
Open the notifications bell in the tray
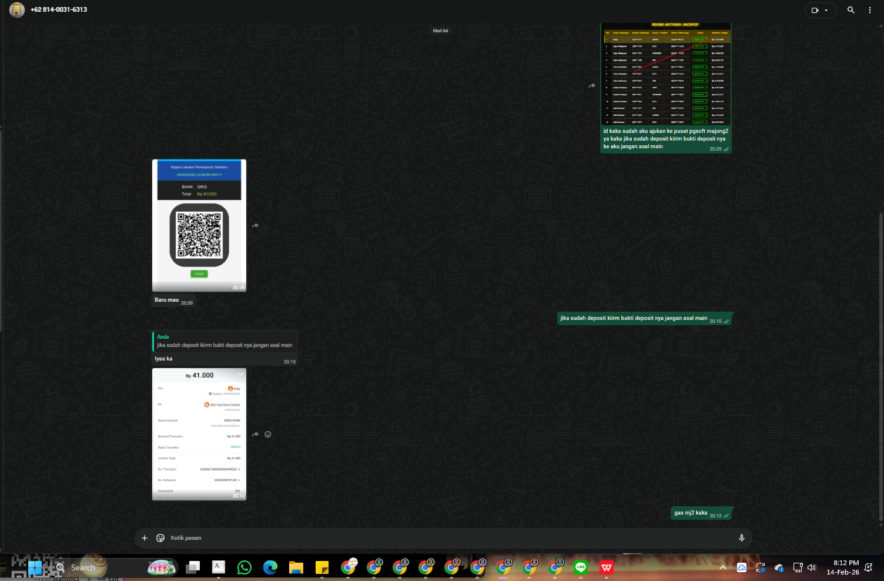click(869, 567)
